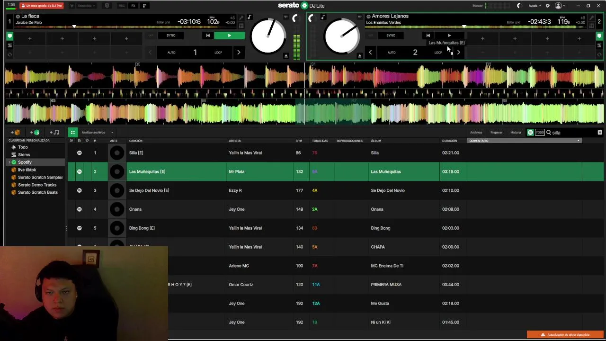Viewport: 606px width, 341px height.
Task: Increase deck 1 loop size arrow
Action: point(239,53)
